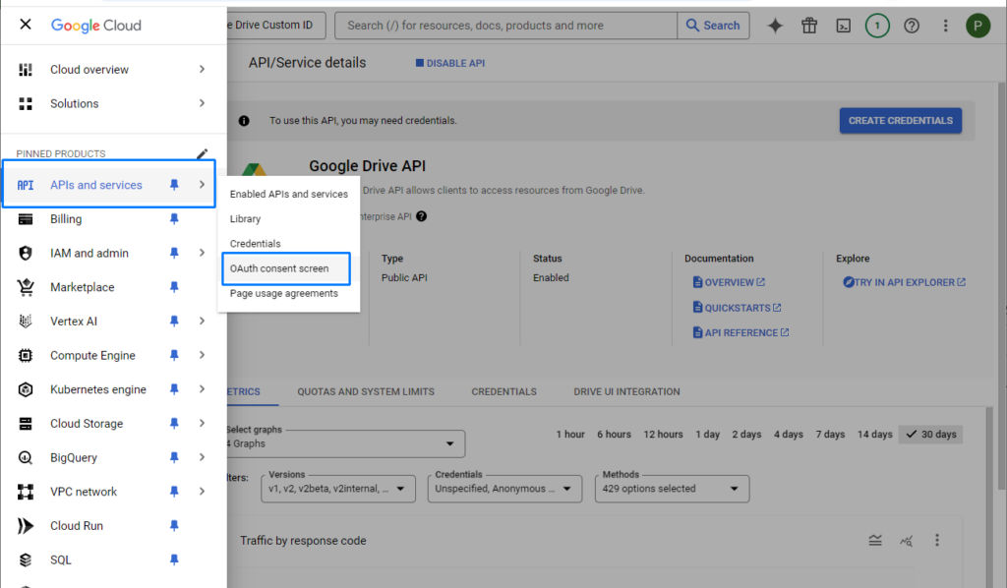Click the edit pencil for pinned products
The image size is (1007, 588).
coord(203,153)
